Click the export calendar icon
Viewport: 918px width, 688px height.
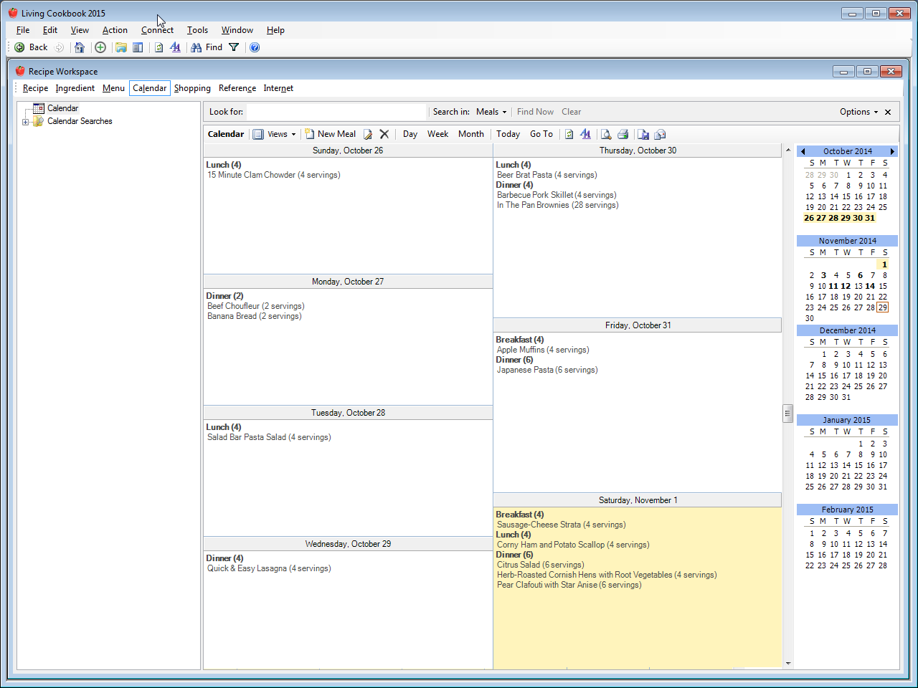[643, 134]
